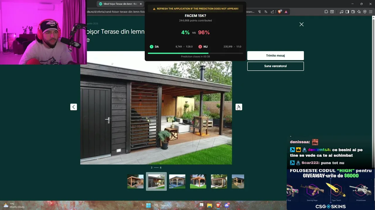The height and width of the screenshot is (210, 375).
Task: Click the 'Trimite mesaj' button
Action: pyautogui.click(x=275, y=55)
